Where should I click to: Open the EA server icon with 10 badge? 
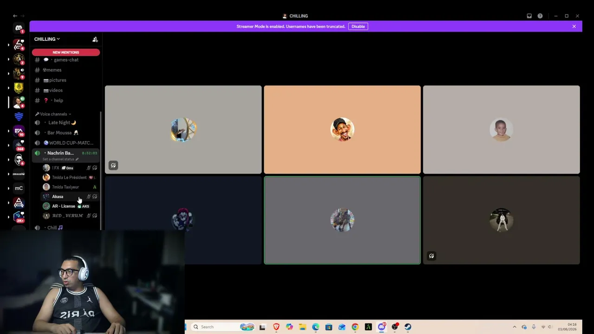pos(19,131)
